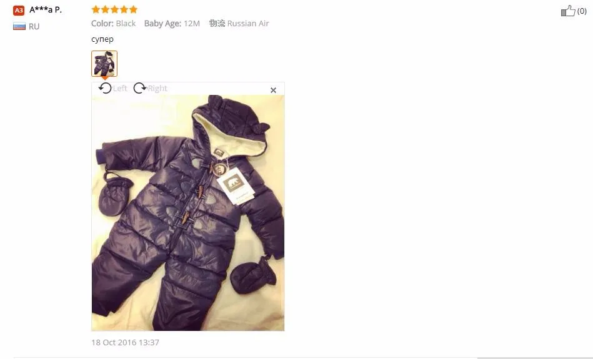Click the helpful count (0)
593x359 pixels.
(582, 11)
